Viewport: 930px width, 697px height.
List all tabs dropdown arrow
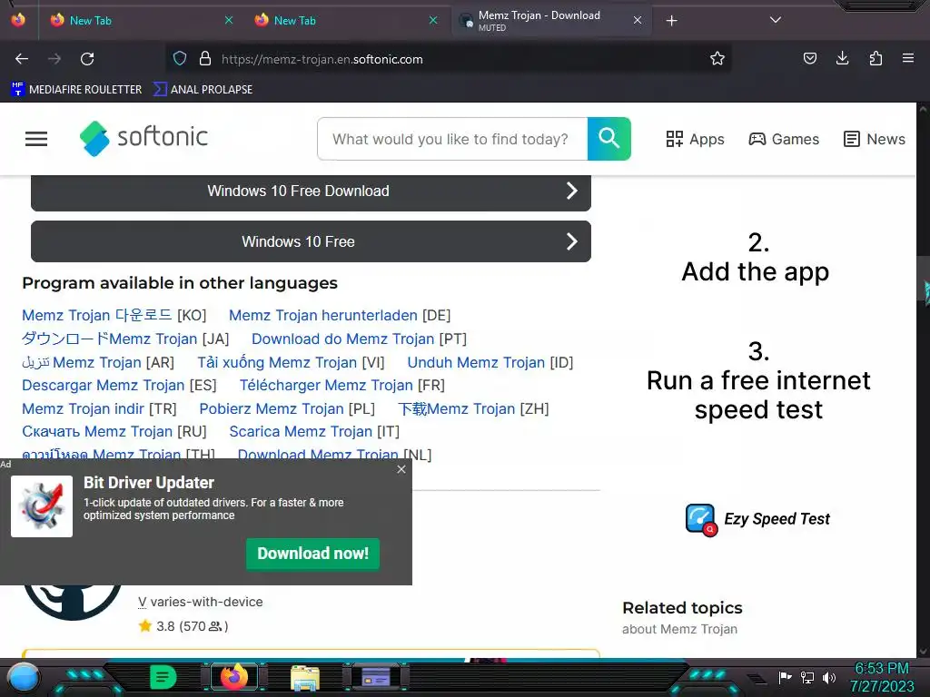tap(776, 20)
